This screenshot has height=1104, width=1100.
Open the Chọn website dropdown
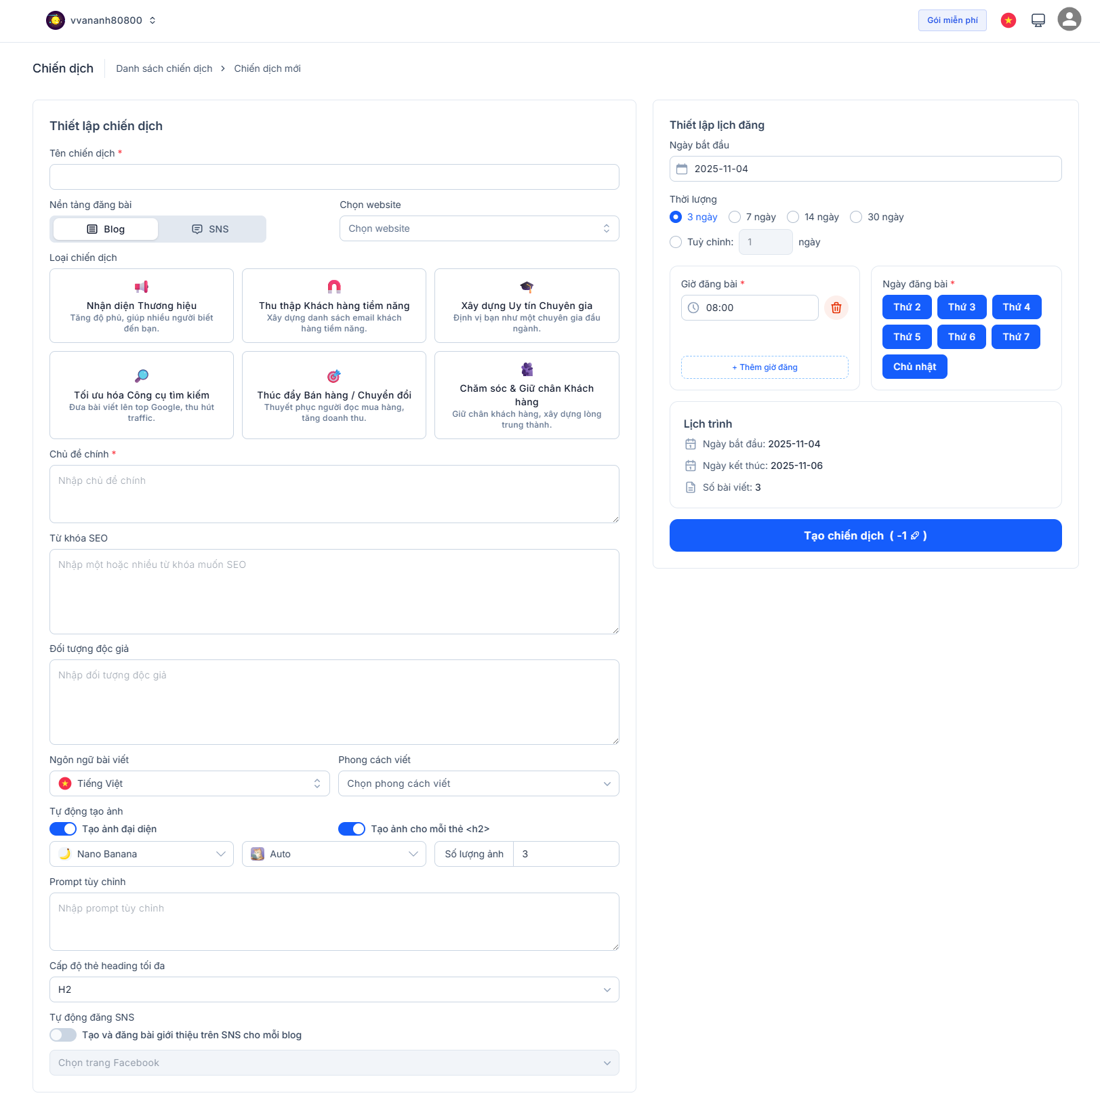[x=478, y=228]
